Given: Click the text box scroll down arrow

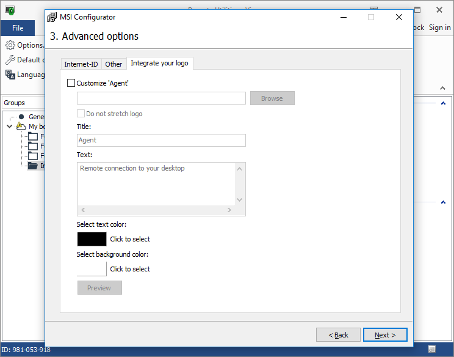Looking at the screenshot, I should (x=239, y=200).
